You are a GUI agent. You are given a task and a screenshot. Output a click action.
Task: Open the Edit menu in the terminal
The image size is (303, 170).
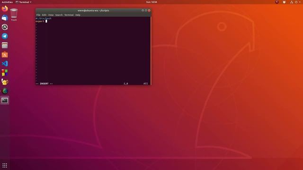(44, 15)
